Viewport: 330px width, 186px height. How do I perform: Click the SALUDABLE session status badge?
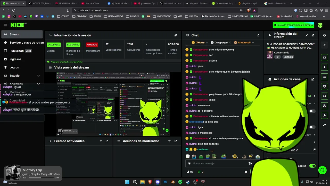pos(54,45)
